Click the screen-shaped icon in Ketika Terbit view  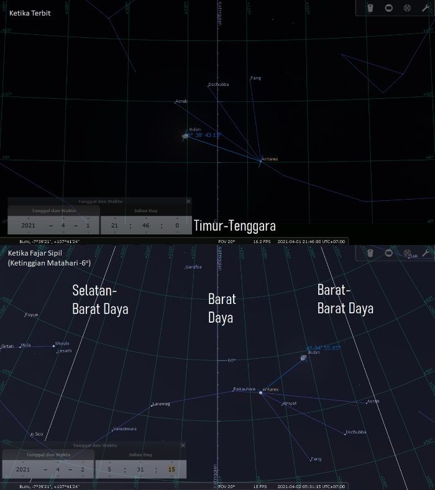[389, 8]
